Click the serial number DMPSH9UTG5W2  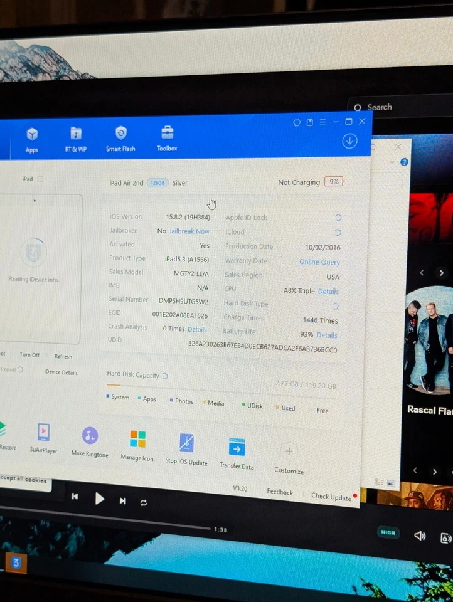click(183, 302)
